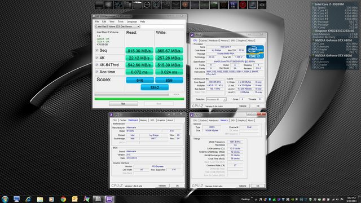Click the 4K-64Thrd read result 542.60 MB/s

(x=139, y=65)
